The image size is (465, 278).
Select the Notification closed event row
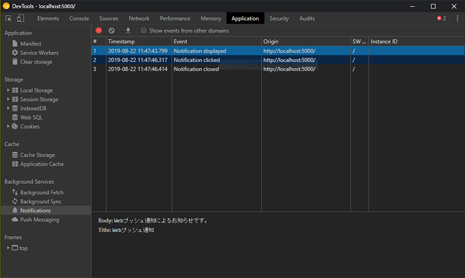click(x=278, y=69)
